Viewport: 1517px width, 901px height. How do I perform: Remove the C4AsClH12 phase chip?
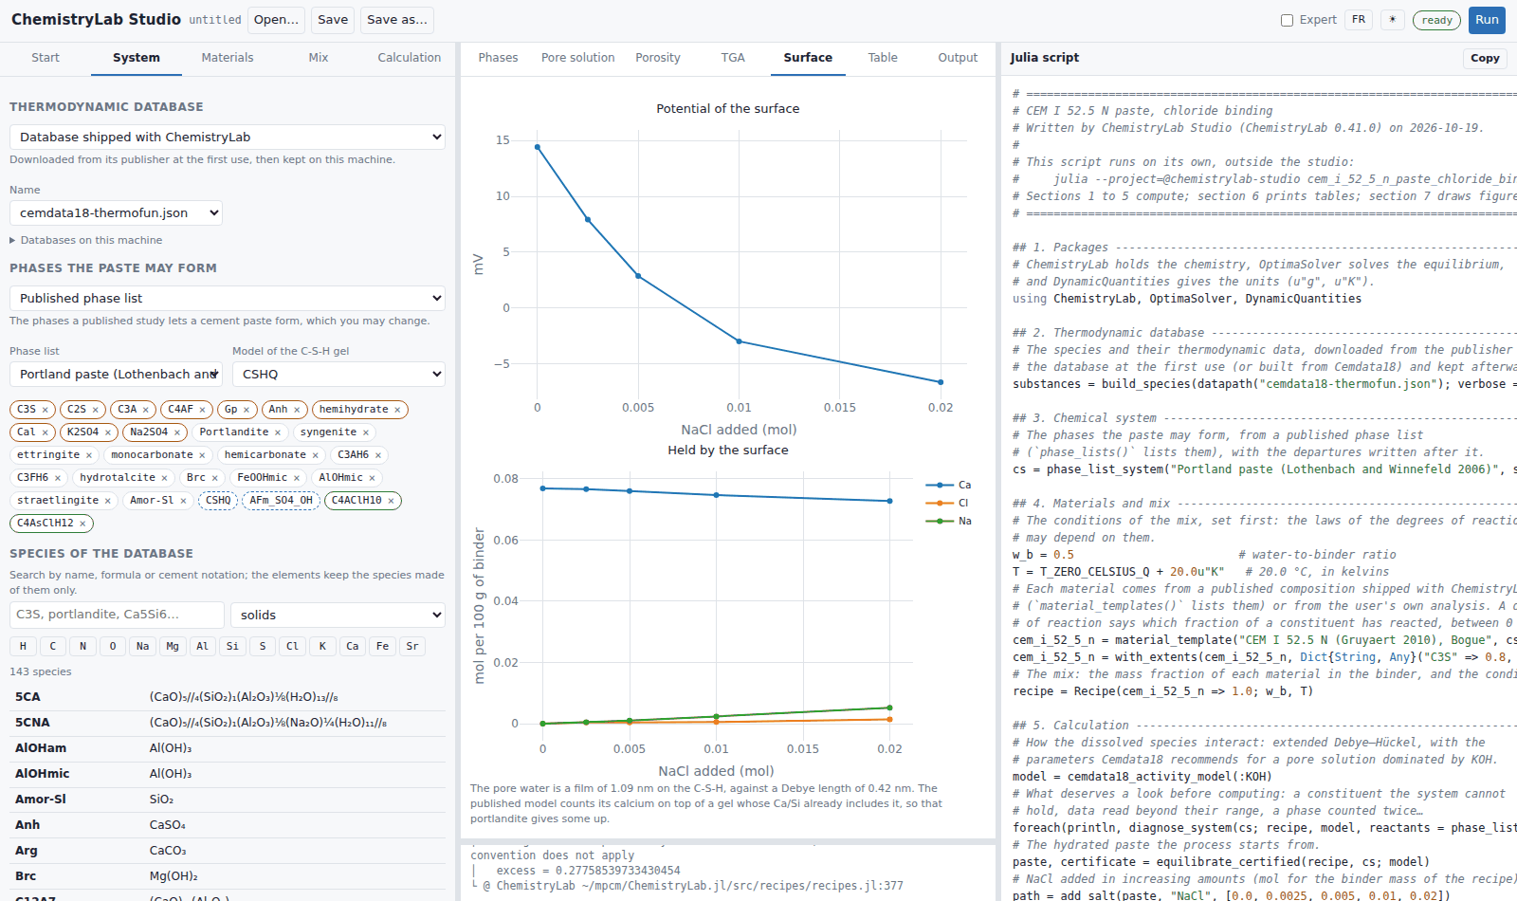[x=82, y=524]
